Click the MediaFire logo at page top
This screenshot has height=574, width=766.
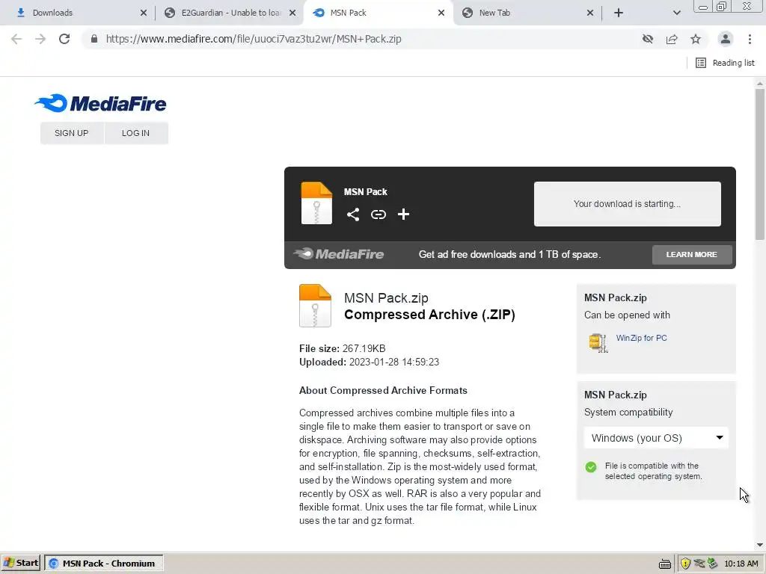[101, 103]
